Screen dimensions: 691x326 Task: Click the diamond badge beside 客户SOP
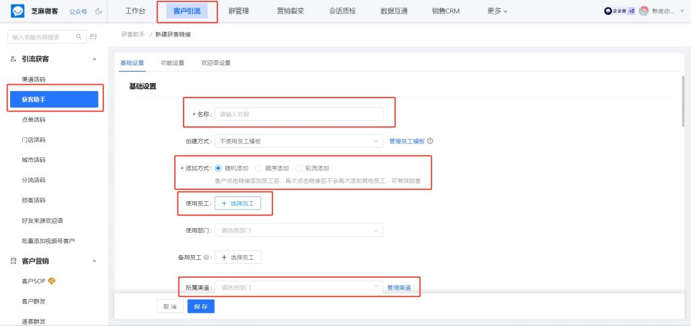(51, 281)
